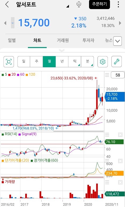The width and height of the screenshot is (125, 207).
Task: Close the 거래량 volume panel
Action: pyautogui.click(x=120, y=182)
